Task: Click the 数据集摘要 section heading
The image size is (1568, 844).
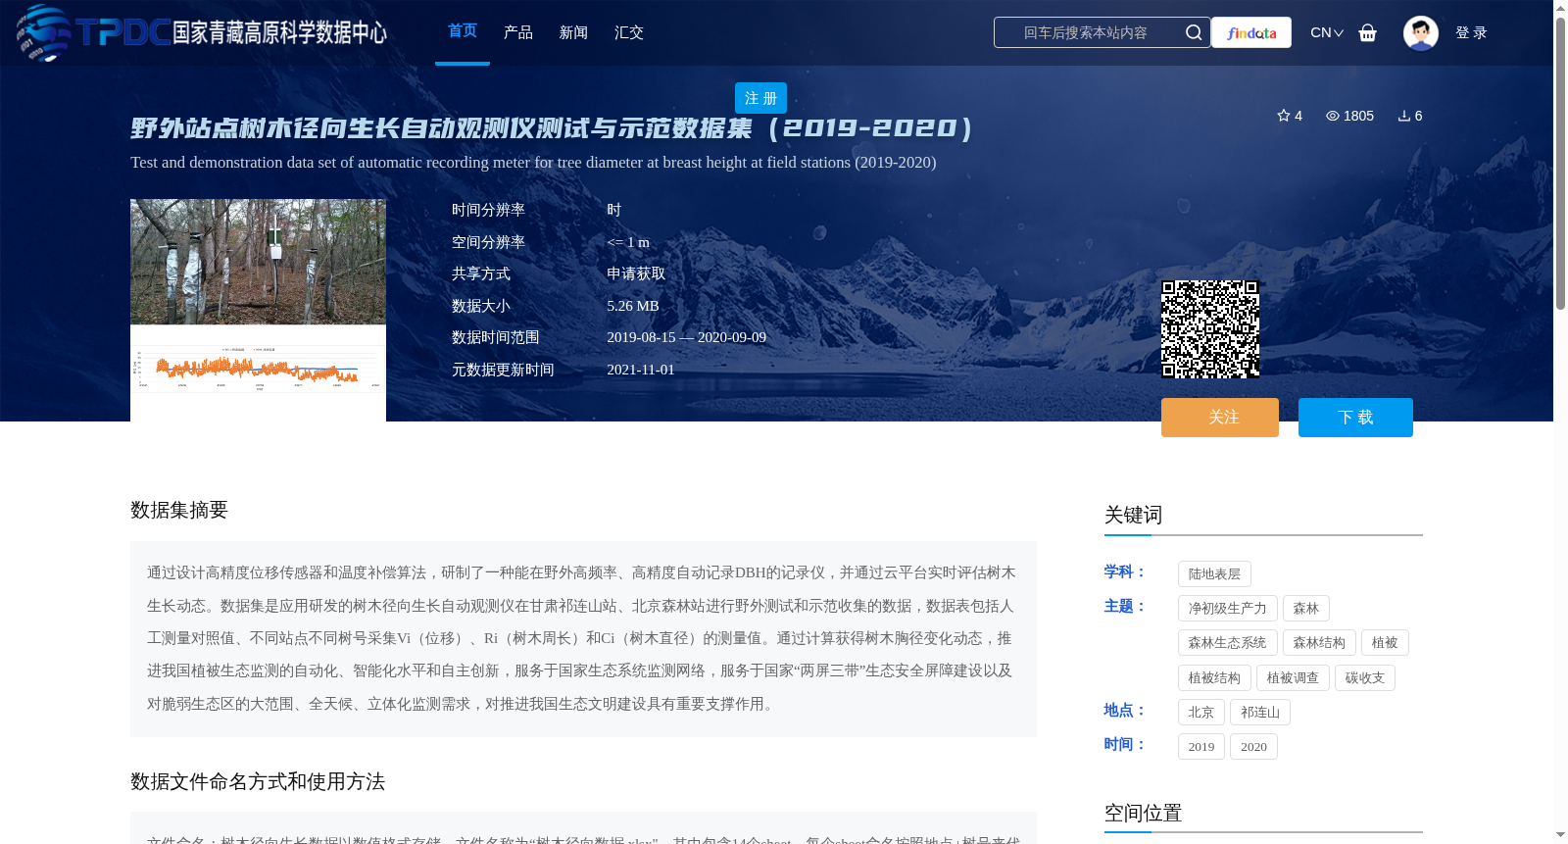Action: coord(179,510)
